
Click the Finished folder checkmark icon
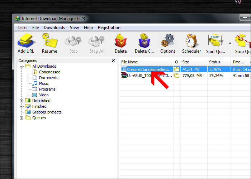[28, 106]
